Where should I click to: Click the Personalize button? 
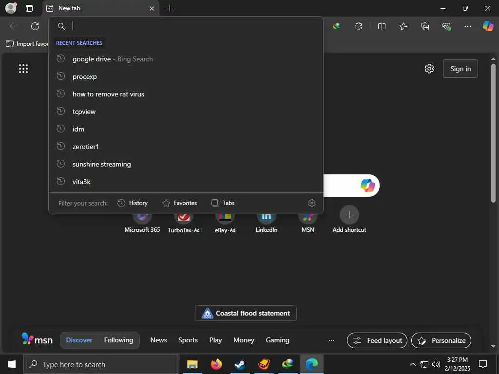coord(441,340)
